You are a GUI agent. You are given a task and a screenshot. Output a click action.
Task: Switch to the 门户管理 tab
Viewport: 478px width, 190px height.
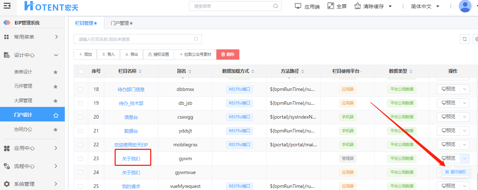click(x=121, y=23)
